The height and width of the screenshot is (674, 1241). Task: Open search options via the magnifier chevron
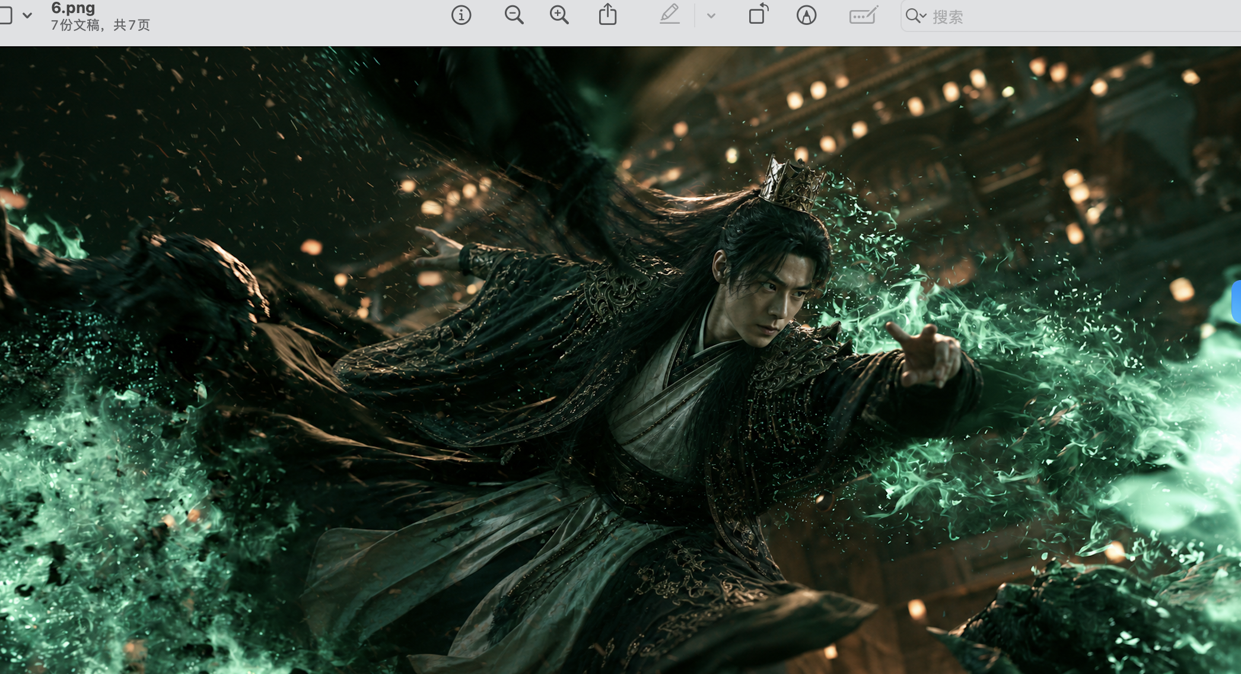(x=916, y=17)
